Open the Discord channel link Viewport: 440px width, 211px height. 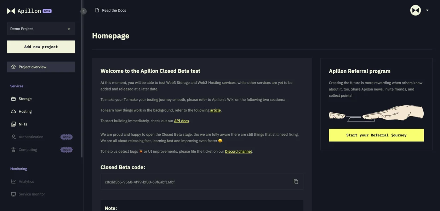coord(238,151)
